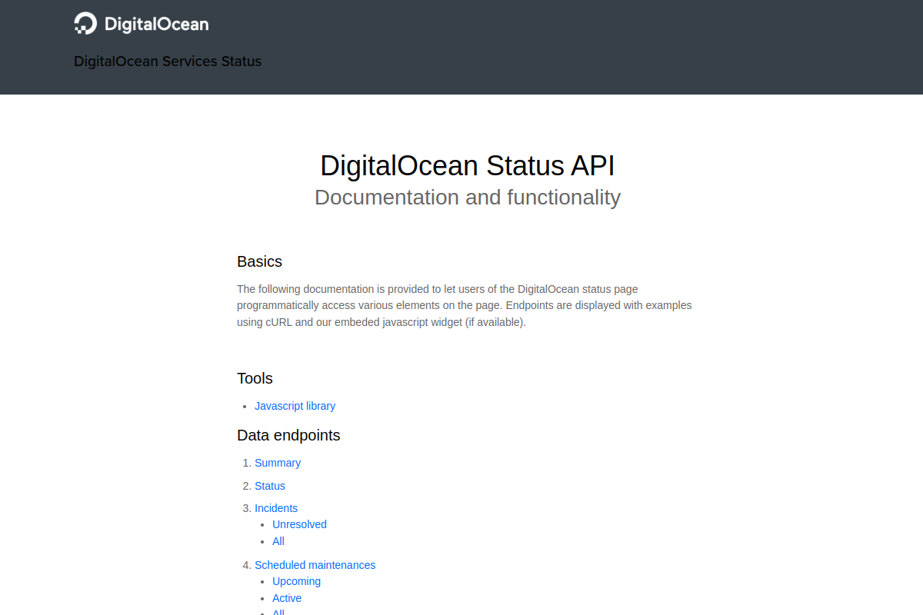This screenshot has width=923, height=615.
Task: Open the Scheduled maintenances link
Action: (315, 565)
